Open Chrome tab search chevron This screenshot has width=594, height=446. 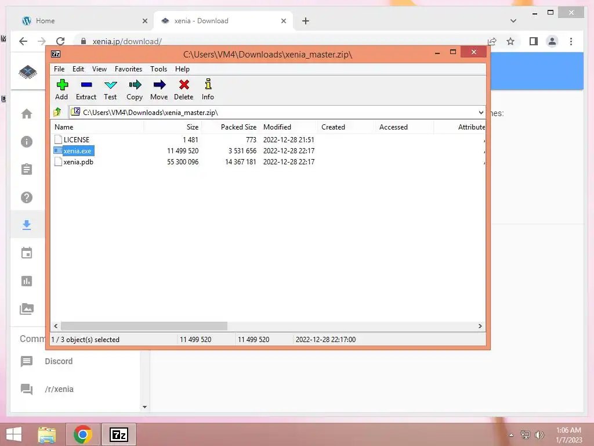513,21
